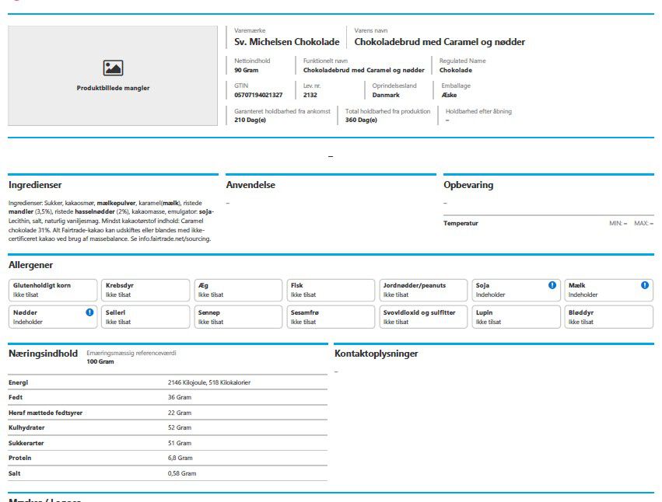Click the net content '90 Gram'
This screenshot has width=662, height=502.
point(246,70)
